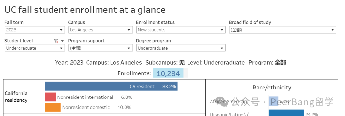Click the California residency row label

[x=16, y=97]
